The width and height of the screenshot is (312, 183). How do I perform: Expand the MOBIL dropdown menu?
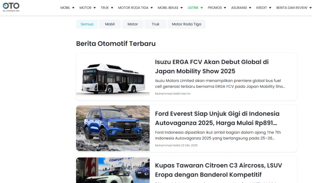pos(67,8)
